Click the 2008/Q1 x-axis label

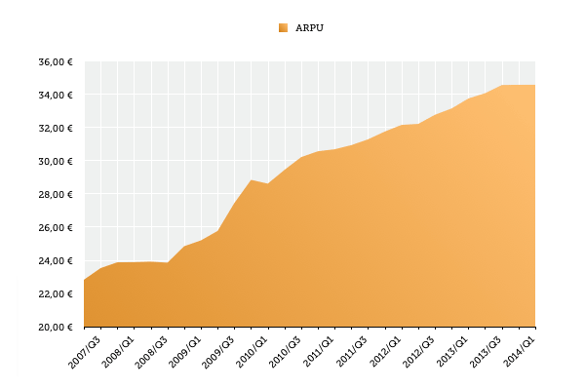point(118,352)
